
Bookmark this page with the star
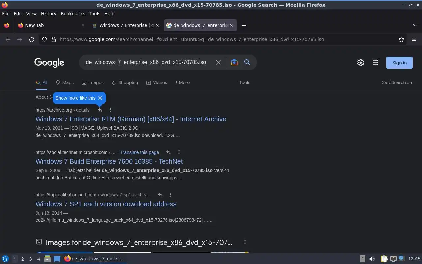[x=401, y=39]
